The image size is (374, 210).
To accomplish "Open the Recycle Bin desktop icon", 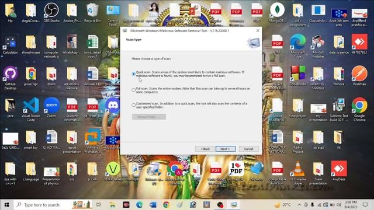I will pyautogui.click(x=92, y=12).
